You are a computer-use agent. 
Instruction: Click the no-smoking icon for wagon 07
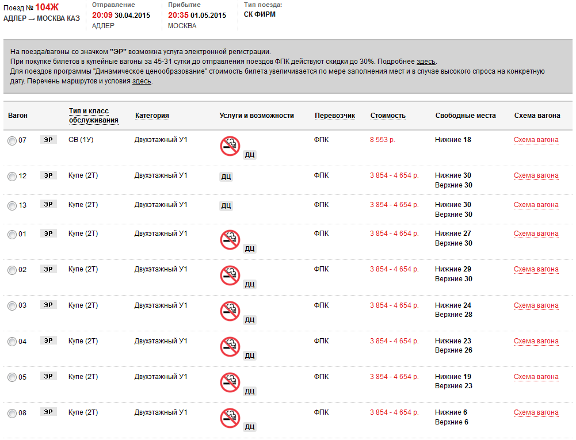point(230,146)
